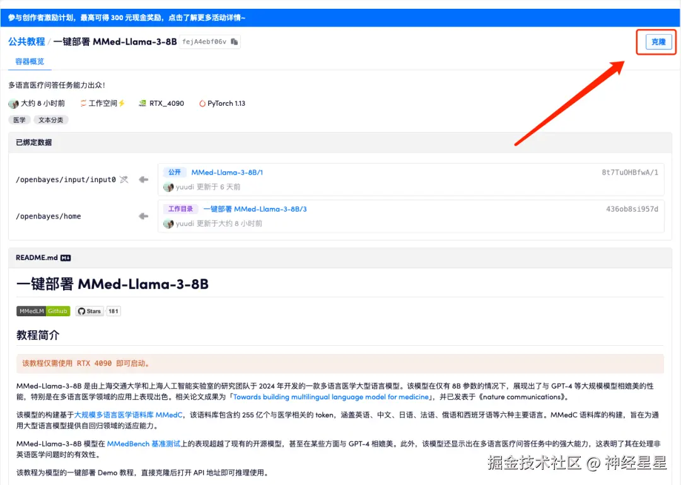This screenshot has height=485, width=681.
Task: Click the lightning bolt after 工作空间
Action: tap(122, 103)
